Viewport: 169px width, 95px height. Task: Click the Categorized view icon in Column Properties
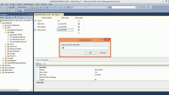(37, 64)
